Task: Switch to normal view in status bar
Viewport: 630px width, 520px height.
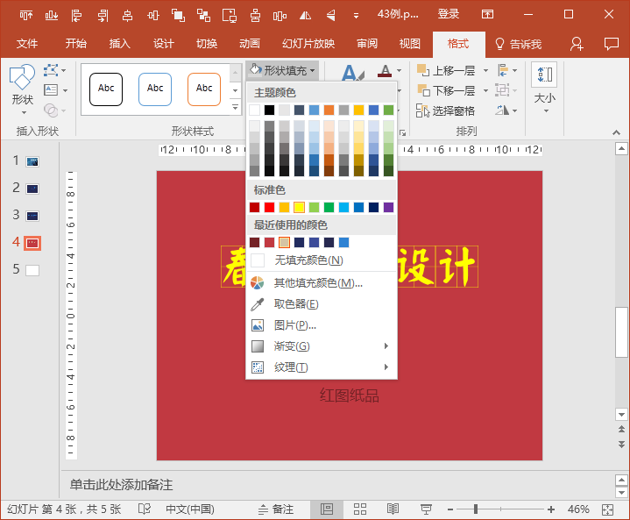Action: tap(327, 509)
